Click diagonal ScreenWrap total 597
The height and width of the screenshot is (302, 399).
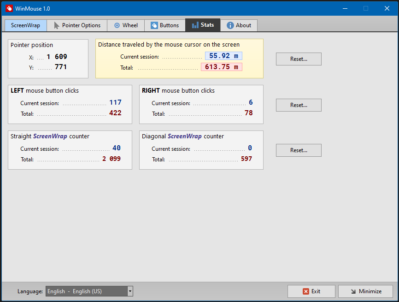(246, 159)
